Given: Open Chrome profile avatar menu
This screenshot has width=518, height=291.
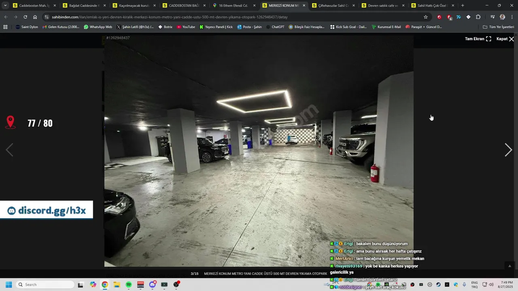Looking at the screenshot, I should (502, 17).
